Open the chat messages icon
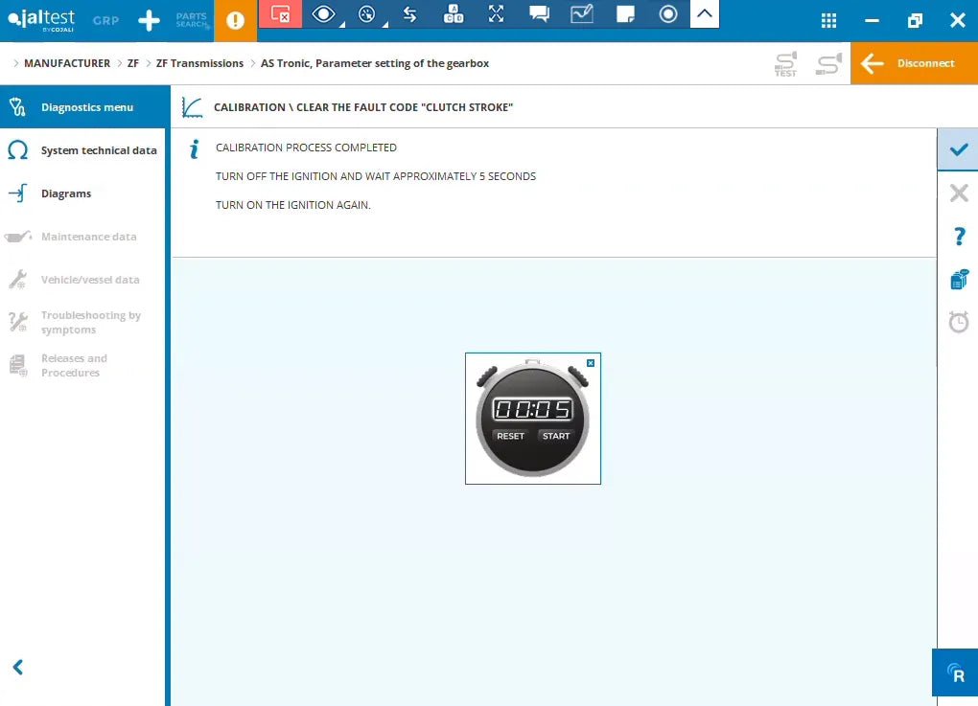Image resolution: width=978 pixels, height=706 pixels. pyautogui.click(x=539, y=14)
